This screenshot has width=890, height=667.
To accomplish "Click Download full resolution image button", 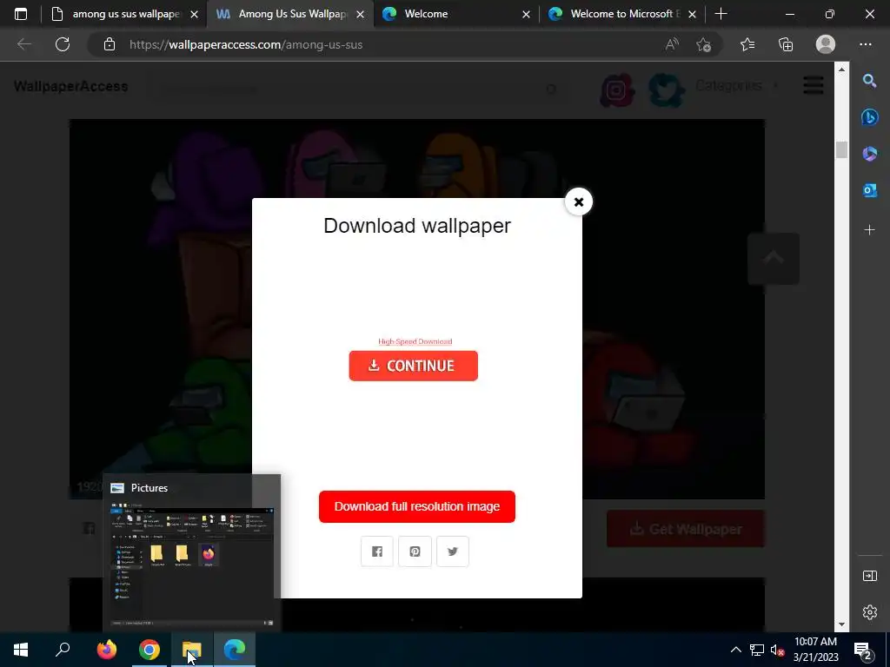I will [x=417, y=506].
